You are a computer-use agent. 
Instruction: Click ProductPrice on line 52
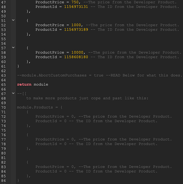[50, 25]
